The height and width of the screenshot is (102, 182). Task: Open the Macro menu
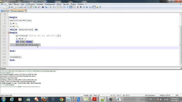click(x=59, y=4)
